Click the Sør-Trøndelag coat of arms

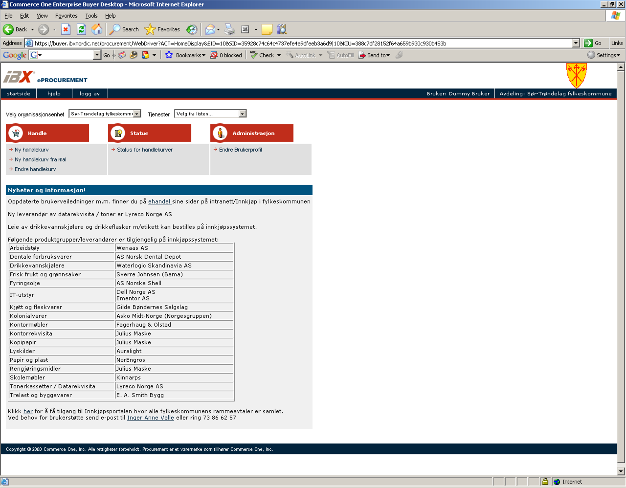pyautogui.click(x=577, y=75)
